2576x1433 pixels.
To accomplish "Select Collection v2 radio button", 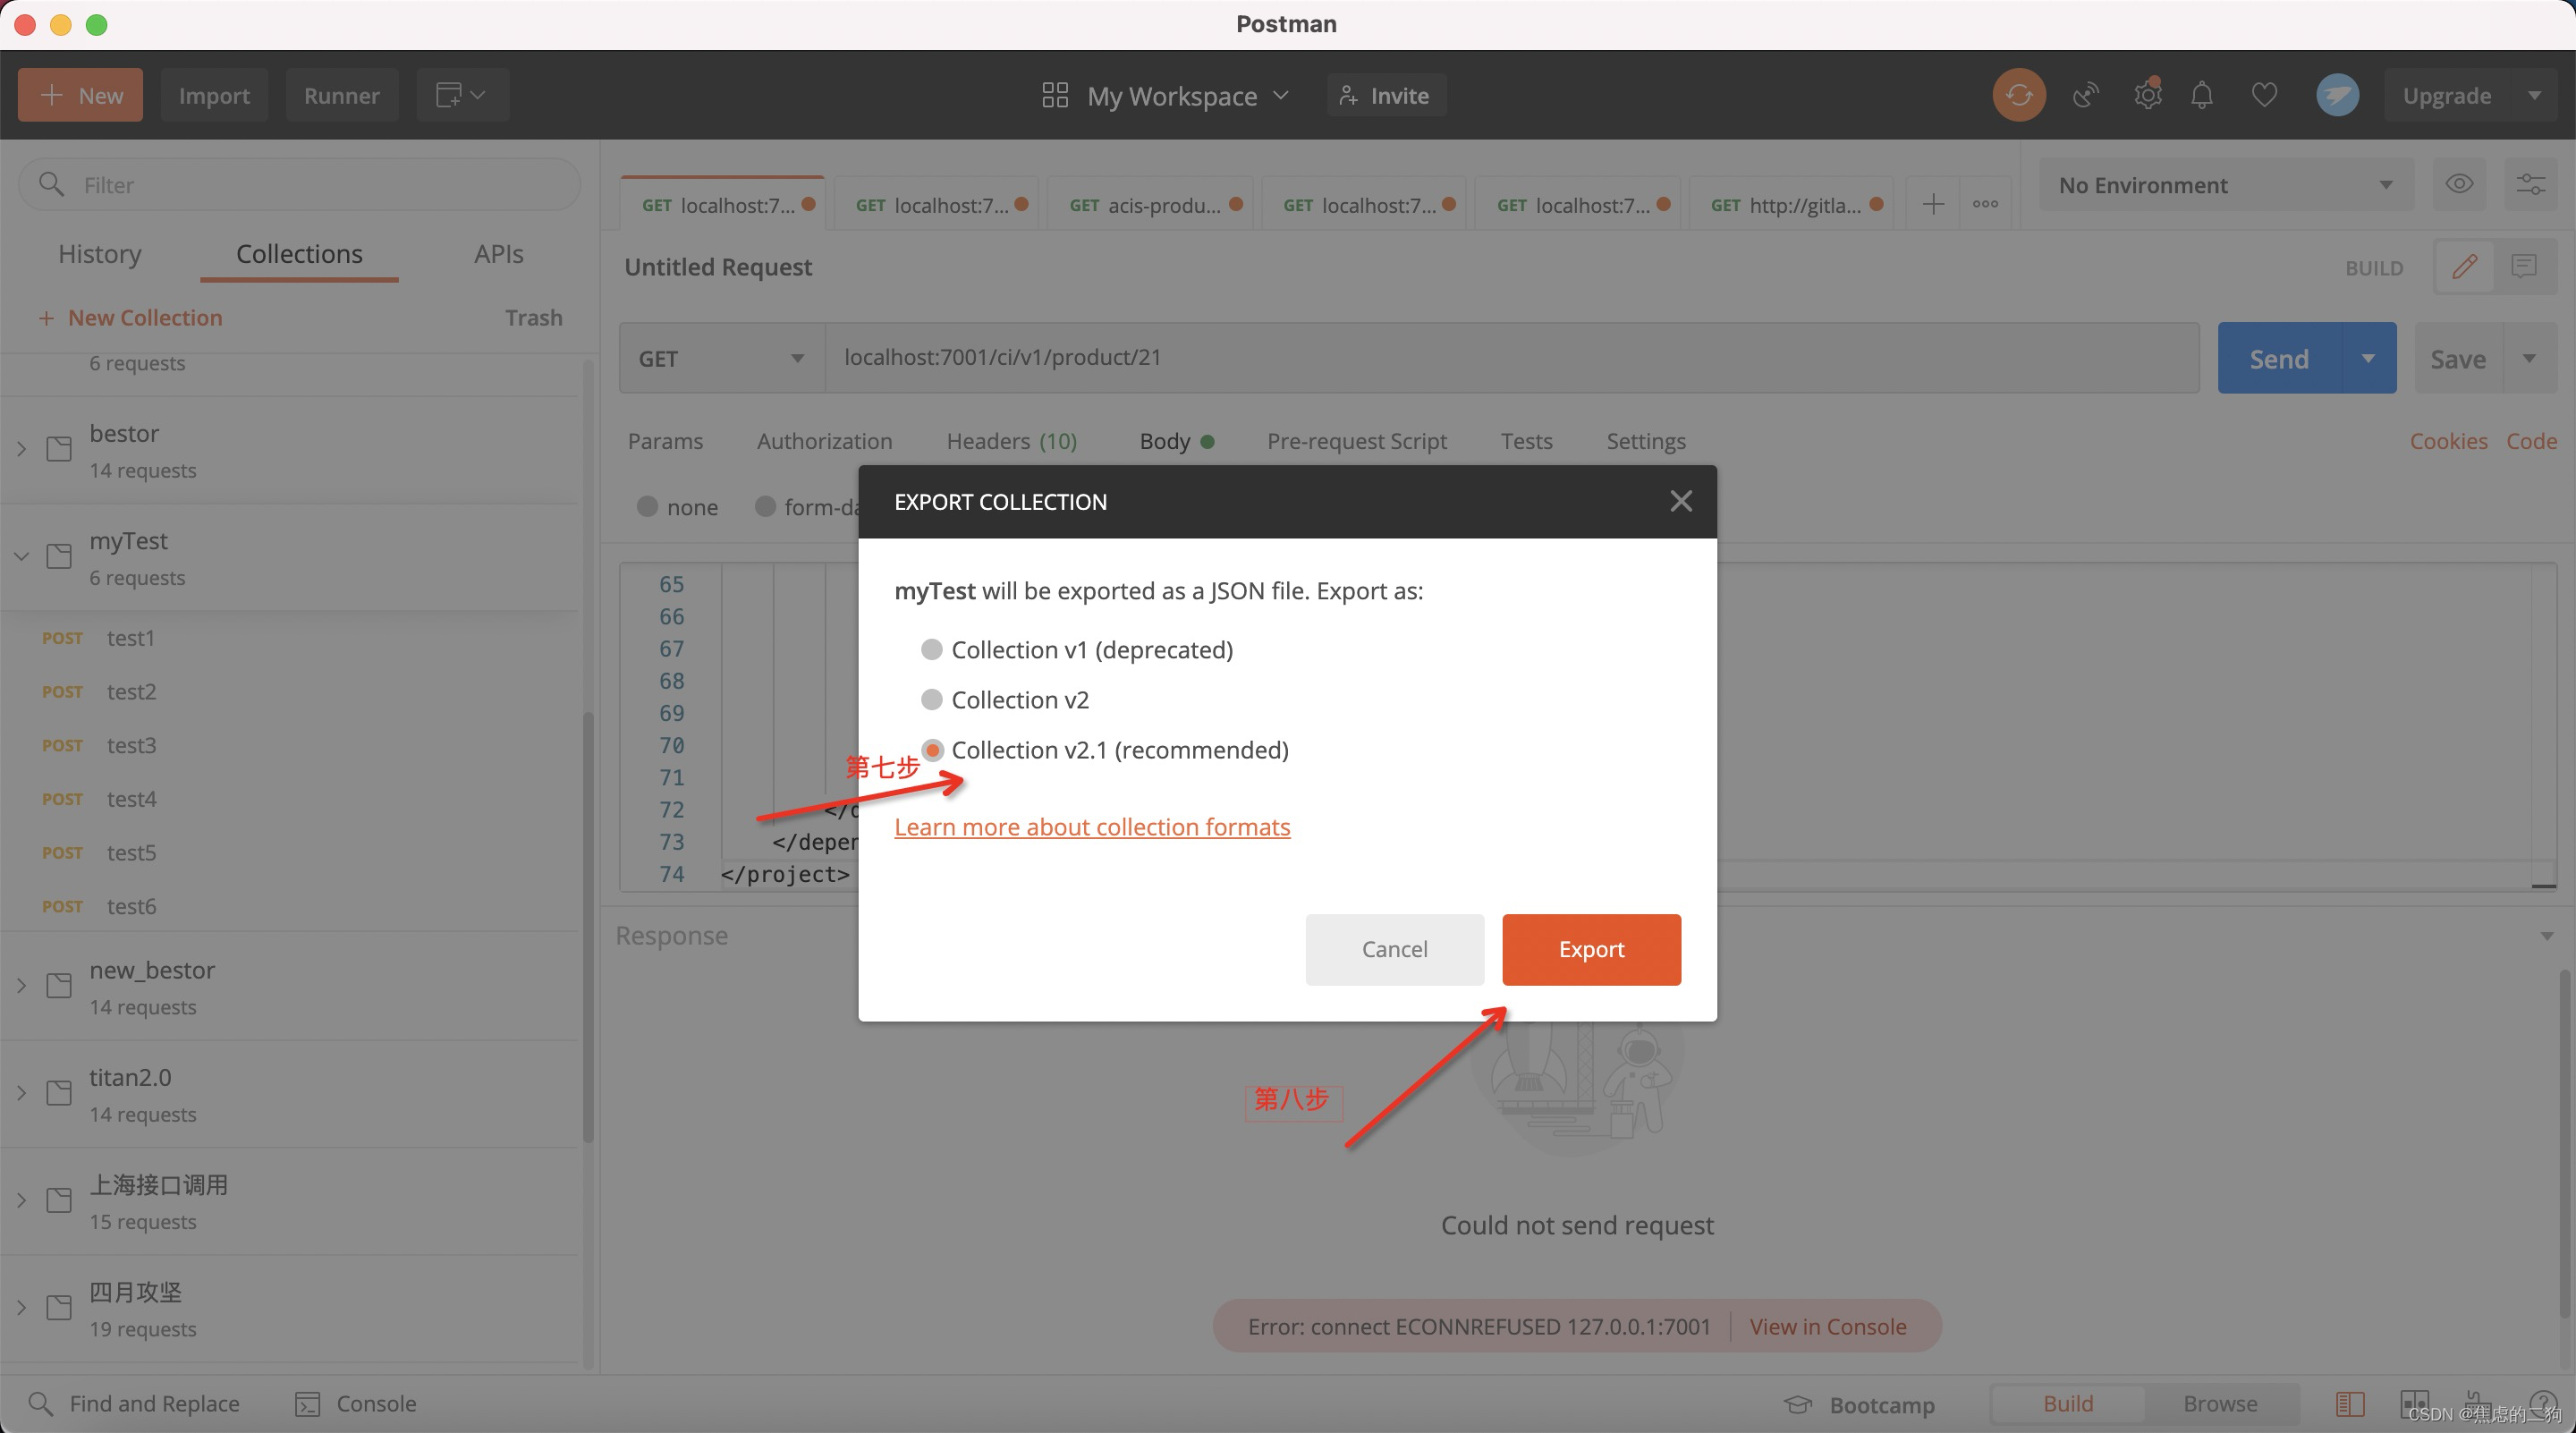I will point(931,700).
